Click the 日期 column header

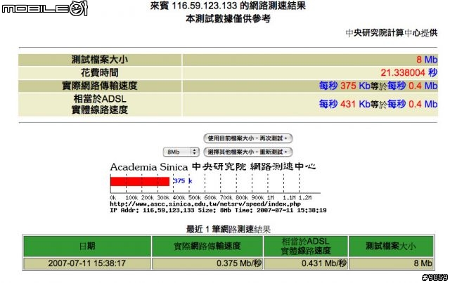click(87, 246)
